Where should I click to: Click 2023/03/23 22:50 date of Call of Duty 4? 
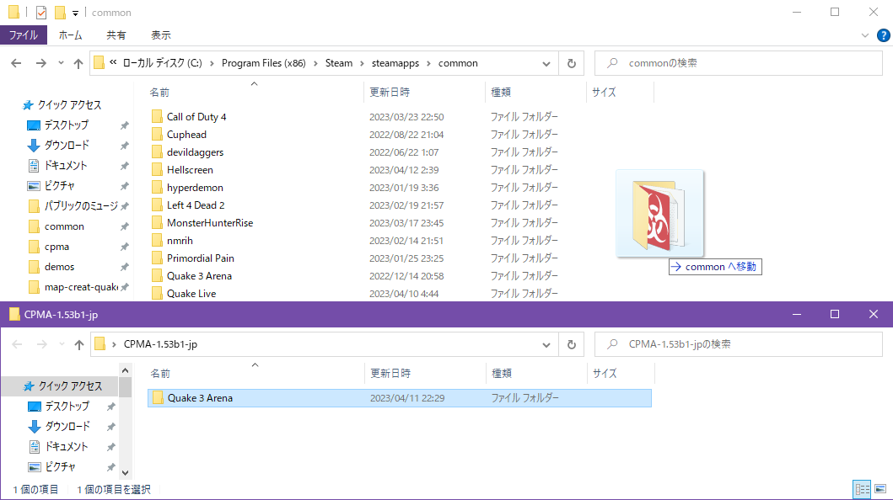406,117
